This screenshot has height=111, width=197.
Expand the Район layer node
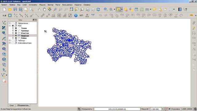point(13,38)
